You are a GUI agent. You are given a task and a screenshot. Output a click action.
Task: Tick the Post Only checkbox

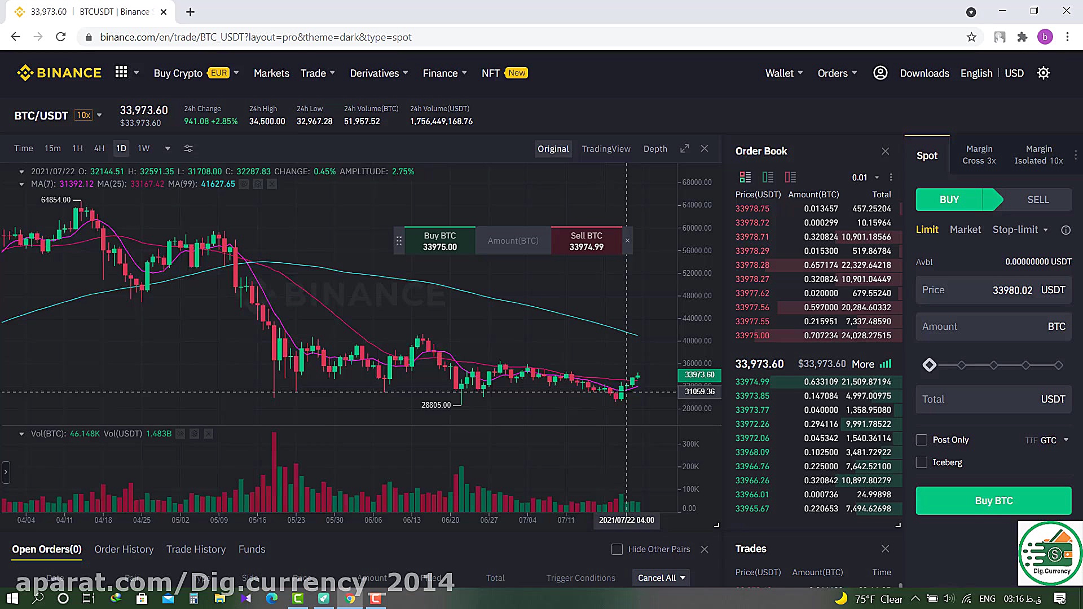[922, 440]
